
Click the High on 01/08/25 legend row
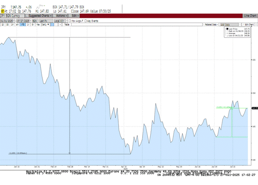tap(237, 31)
